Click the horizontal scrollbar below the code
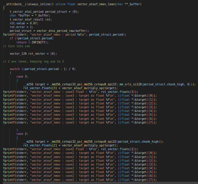 (x=100, y=183)
